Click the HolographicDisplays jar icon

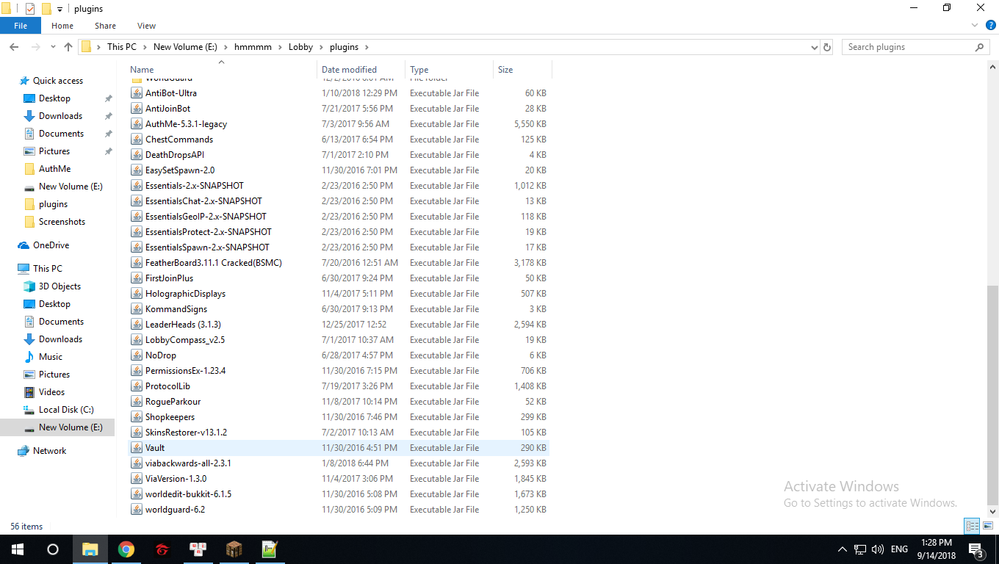(x=137, y=294)
